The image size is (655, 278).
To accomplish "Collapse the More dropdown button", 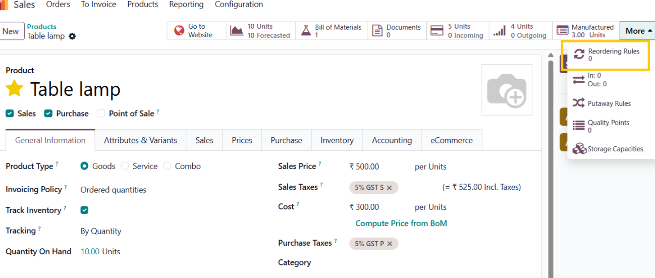I will point(638,31).
